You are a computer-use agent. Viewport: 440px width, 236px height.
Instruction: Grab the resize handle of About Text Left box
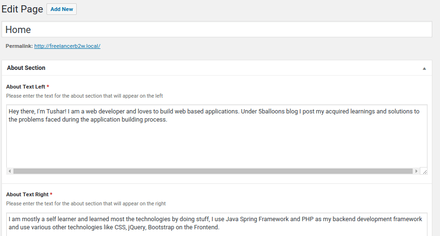[x=424, y=171]
